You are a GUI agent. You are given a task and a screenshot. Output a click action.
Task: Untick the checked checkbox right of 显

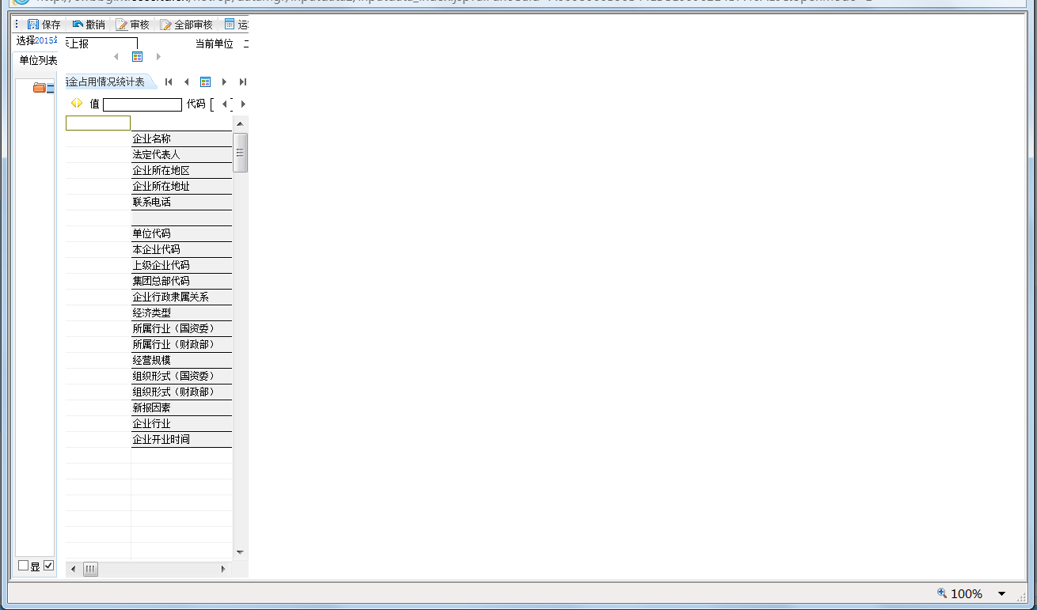[48, 565]
